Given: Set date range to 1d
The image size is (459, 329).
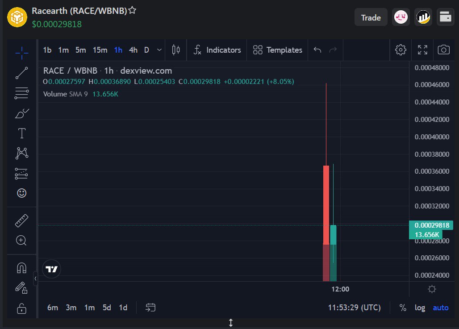Looking at the screenshot, I should (123, 308).
